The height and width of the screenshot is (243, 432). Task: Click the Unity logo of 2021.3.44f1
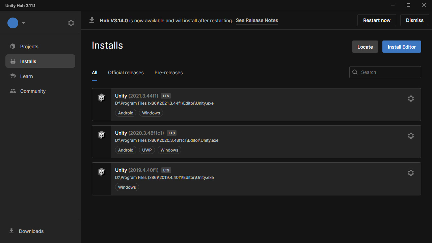pyautogui.click(x=102, y=98)
